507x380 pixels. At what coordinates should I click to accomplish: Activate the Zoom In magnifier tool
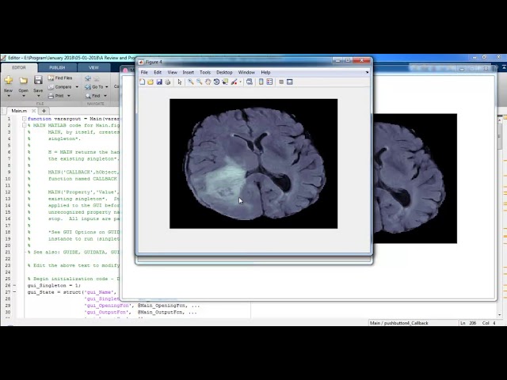(191, 82)
